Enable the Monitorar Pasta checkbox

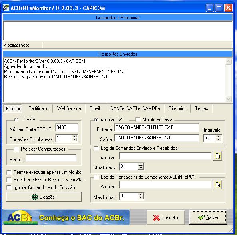(x=138, y=119)
